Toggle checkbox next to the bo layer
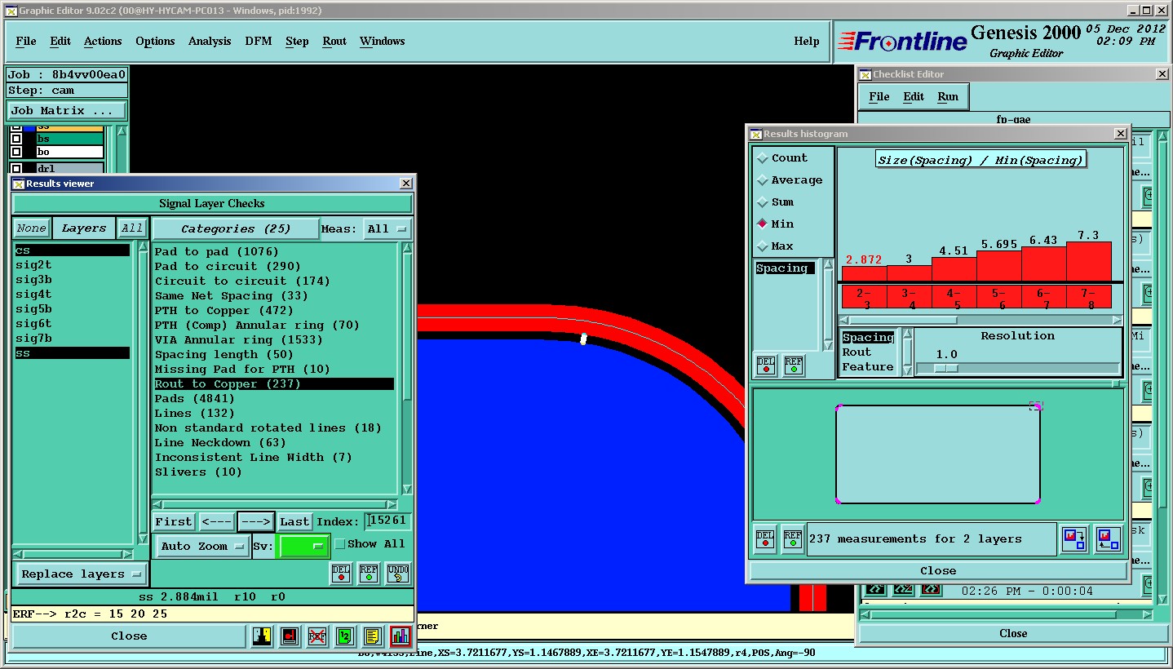Screen dimensions: 1173x669 (16, 153)
